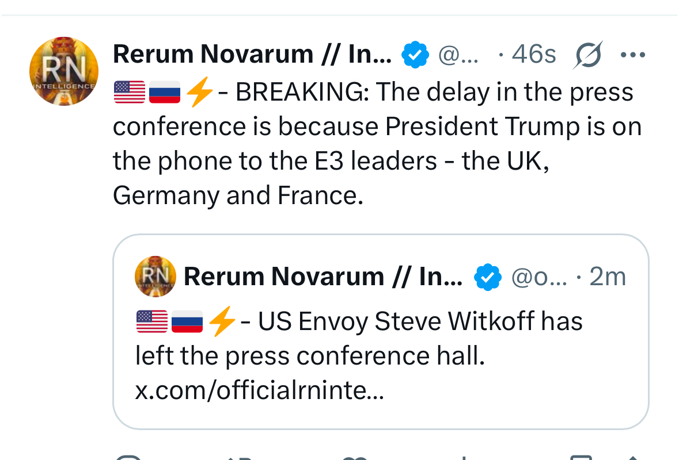
Task: Tap the reply icon below the tweet
Action: tap(128, 457)
